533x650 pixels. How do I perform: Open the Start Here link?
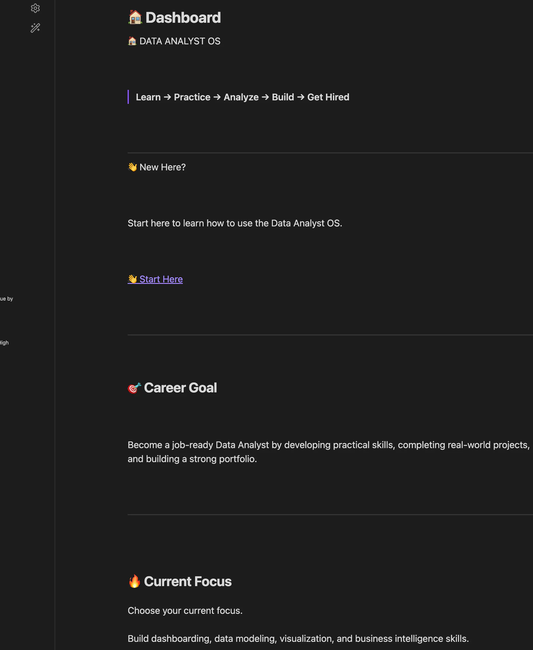(161, 279)
